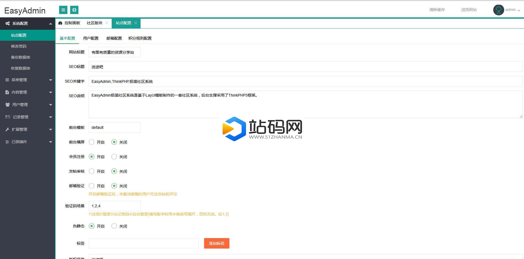Click the 标签 input field
The image size is (524, 259).
(144, 243)
